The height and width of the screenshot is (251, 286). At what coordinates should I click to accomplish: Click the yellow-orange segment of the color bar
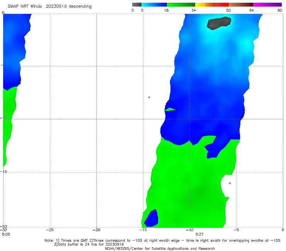click(x=205, y=5)
